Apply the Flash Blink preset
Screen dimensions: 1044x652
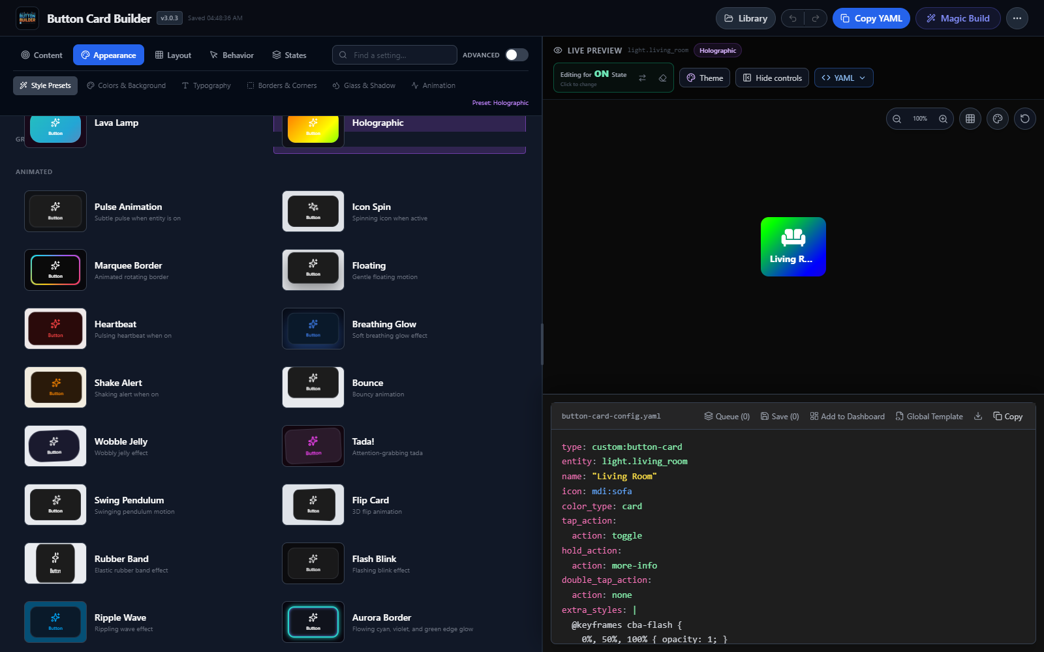click(399, 563)
